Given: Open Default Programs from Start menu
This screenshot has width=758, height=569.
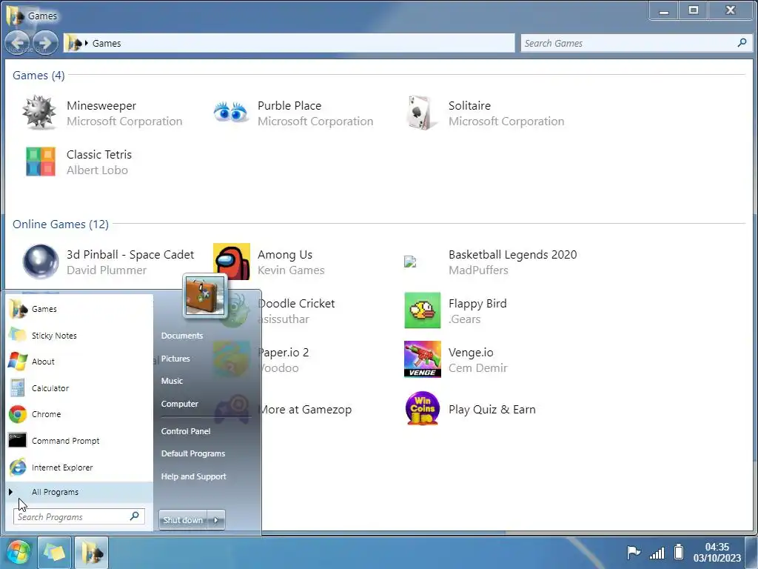Looking at the screenshot, I should coord(193,453).
